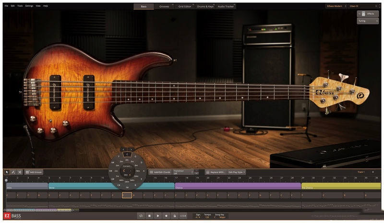This screenshot has width=384, height=223.
Task: Edit the tempo value 120
Action: coord(207,217)
